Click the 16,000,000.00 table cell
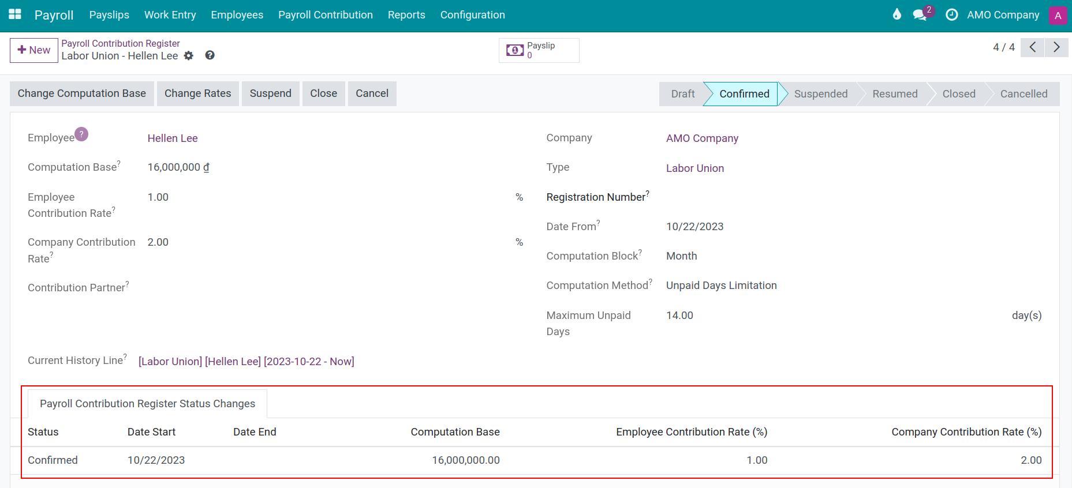 point(466,460)
